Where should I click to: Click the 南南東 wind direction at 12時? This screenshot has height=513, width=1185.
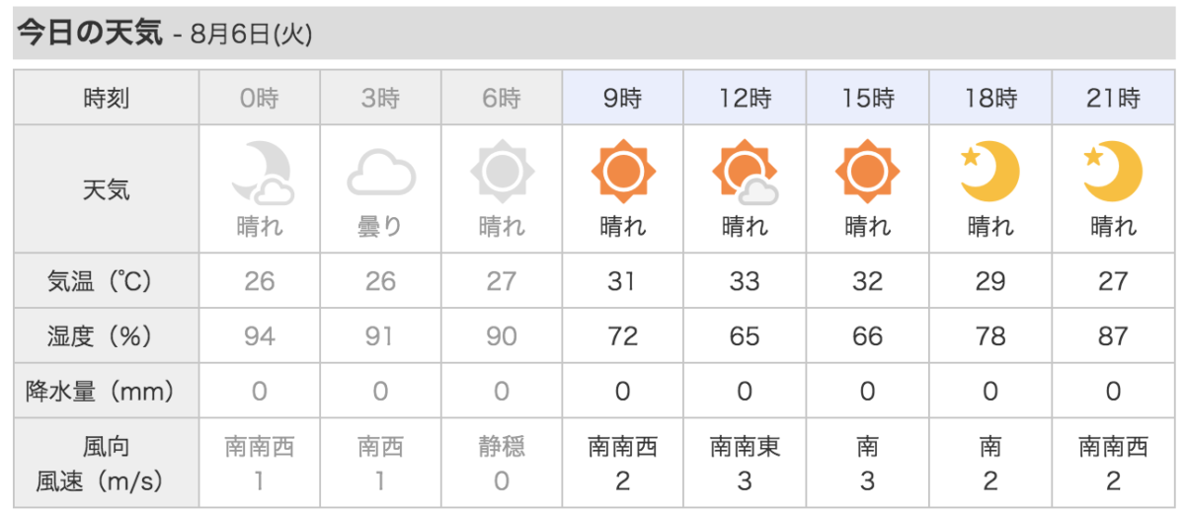click(746, 448)
